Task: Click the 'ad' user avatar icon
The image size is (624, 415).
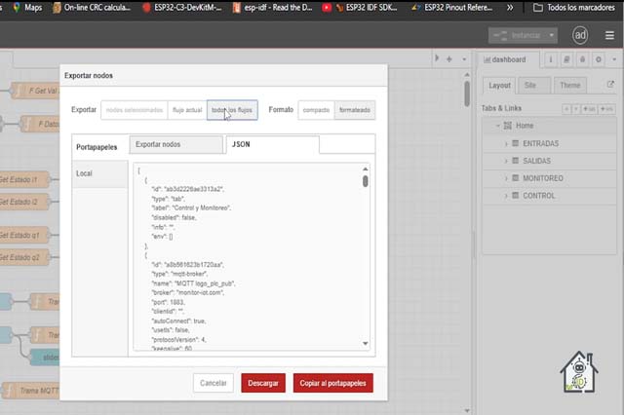Action: pyautogui.click(x=580, y=35)
